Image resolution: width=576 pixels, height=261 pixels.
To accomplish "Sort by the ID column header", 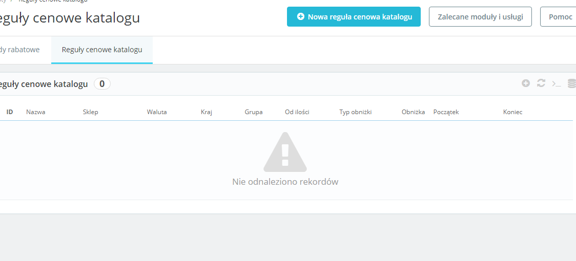I will (10, 112).
